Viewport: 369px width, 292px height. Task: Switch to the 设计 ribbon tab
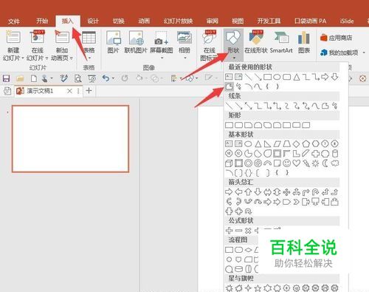click(x=93, y=21)
